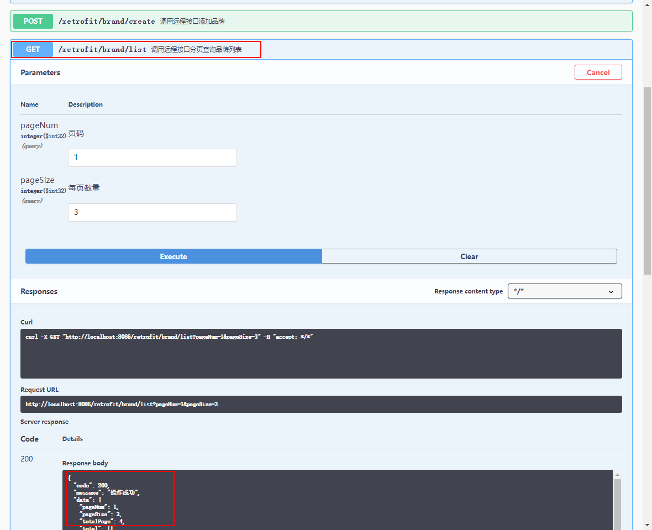Click the blue GET method badge
This screenshot has height=530, width=652.
pos(33,50)
